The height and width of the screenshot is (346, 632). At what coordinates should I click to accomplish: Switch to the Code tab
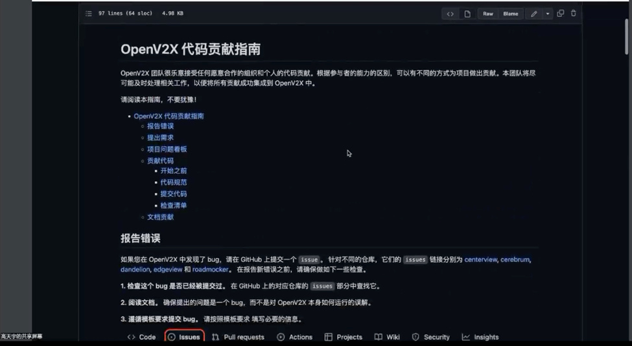pyautogui.click(x=141, y=337)
